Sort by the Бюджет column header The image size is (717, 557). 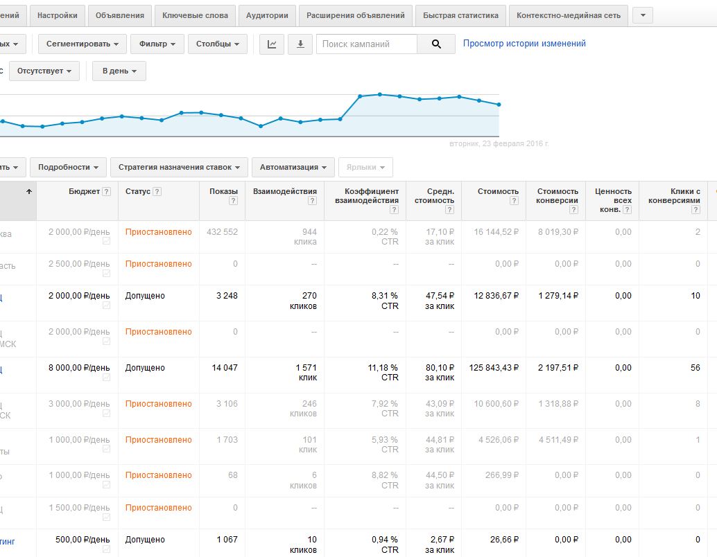84,191
